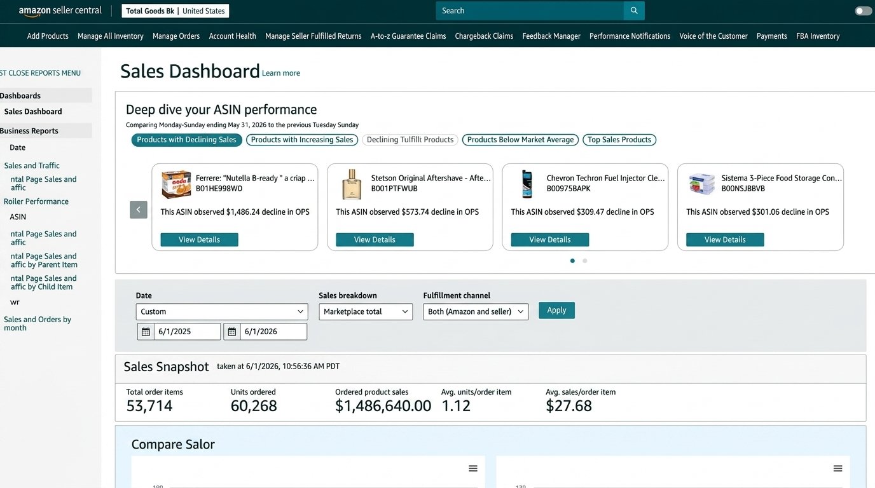Open the left chart hamburger menu
The image size is (875, 488).
473,468
